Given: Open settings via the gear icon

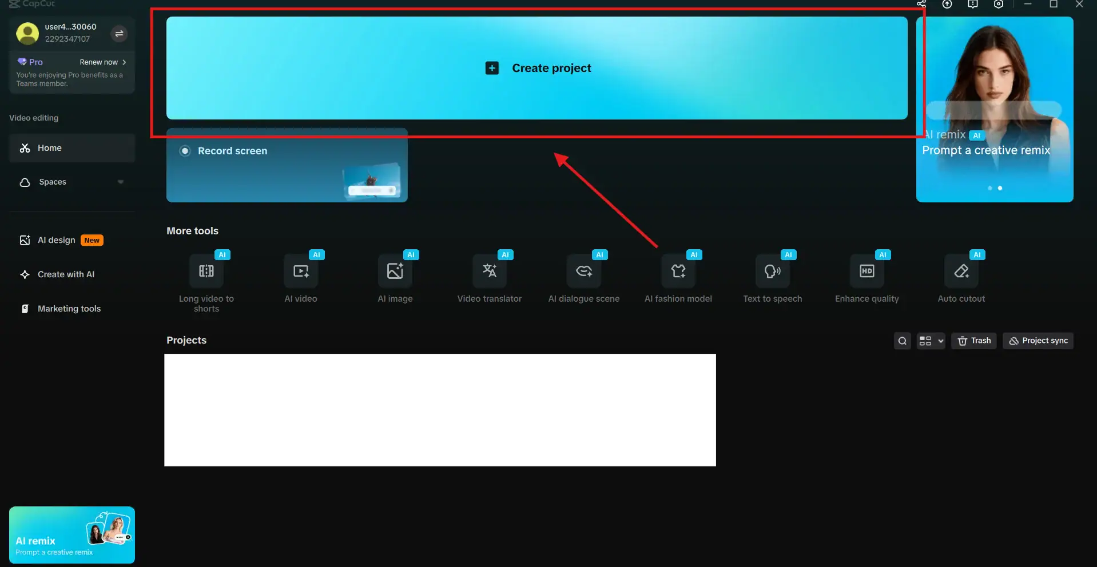Looking at the screenshot, I should (999, 5).
